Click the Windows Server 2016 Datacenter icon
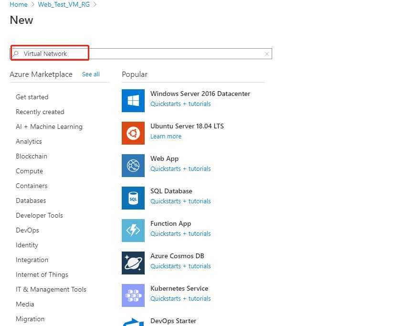Image resolution: width=402 pixels, height=326 pixels. pyautogui.click(x=133, y=101)
